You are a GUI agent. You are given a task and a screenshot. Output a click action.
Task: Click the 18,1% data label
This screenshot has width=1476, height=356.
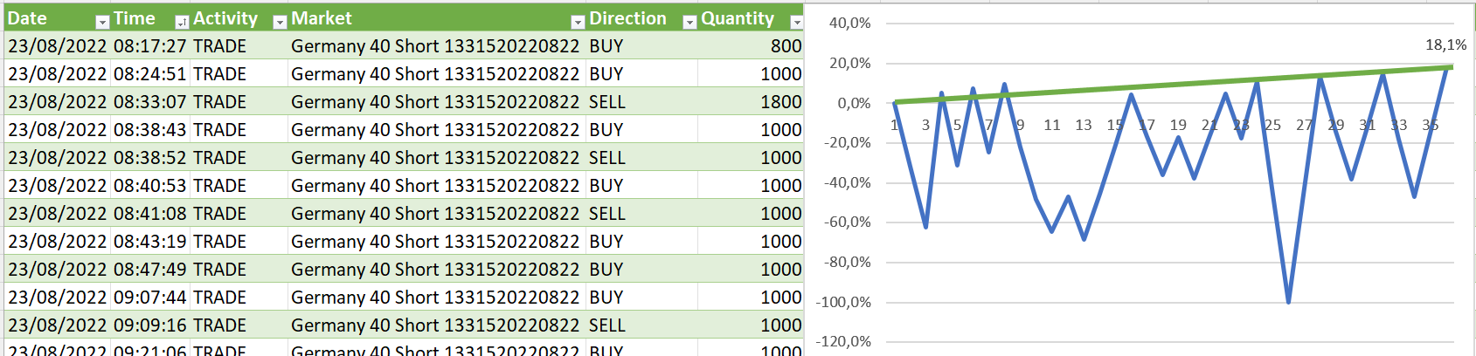point(1445,44)
